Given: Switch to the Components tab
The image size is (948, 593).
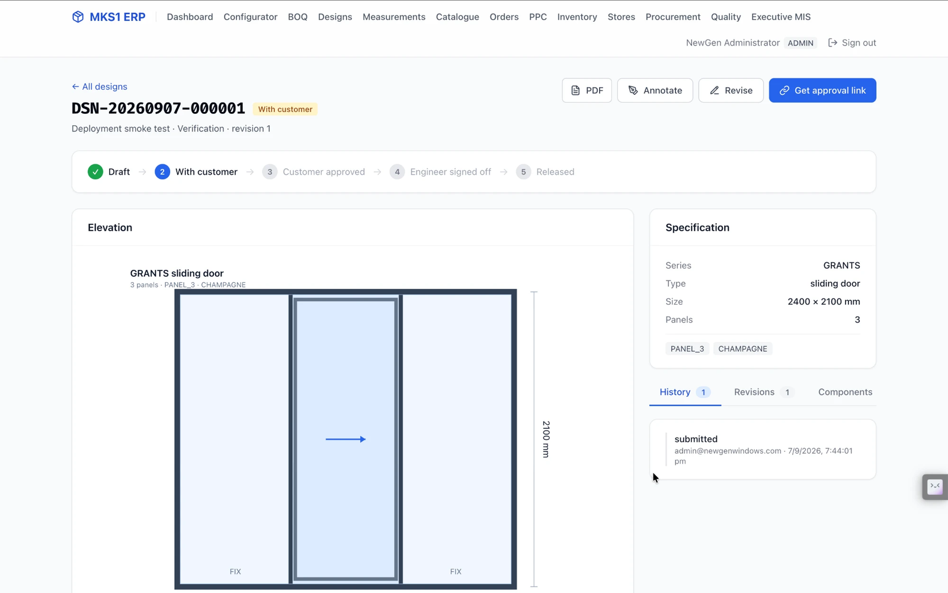Looking at the screenshot, I should pyautogui.click(x=845, y=392).
